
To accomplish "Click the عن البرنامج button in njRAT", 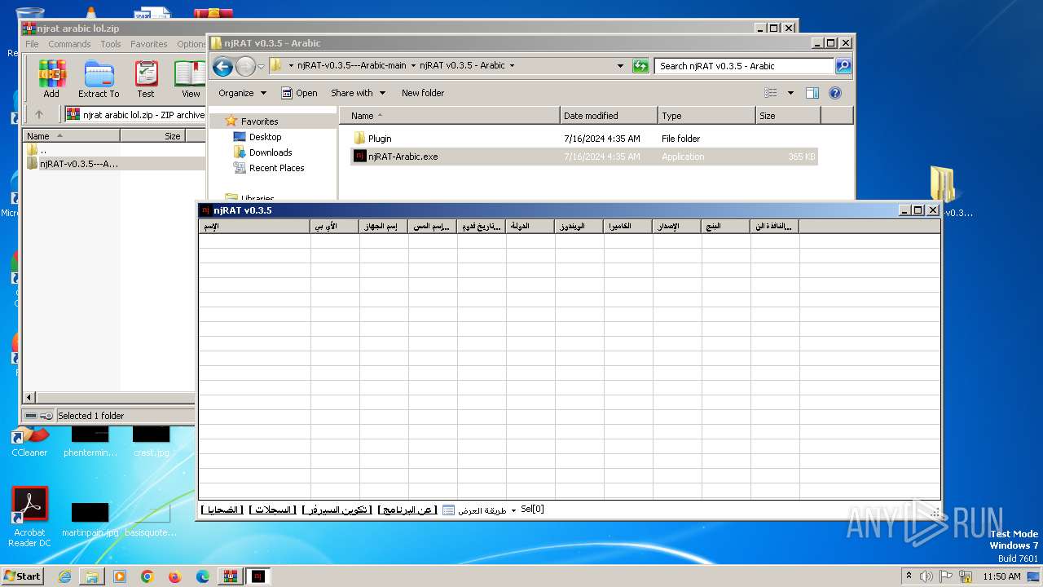I will tap(407, 510).
